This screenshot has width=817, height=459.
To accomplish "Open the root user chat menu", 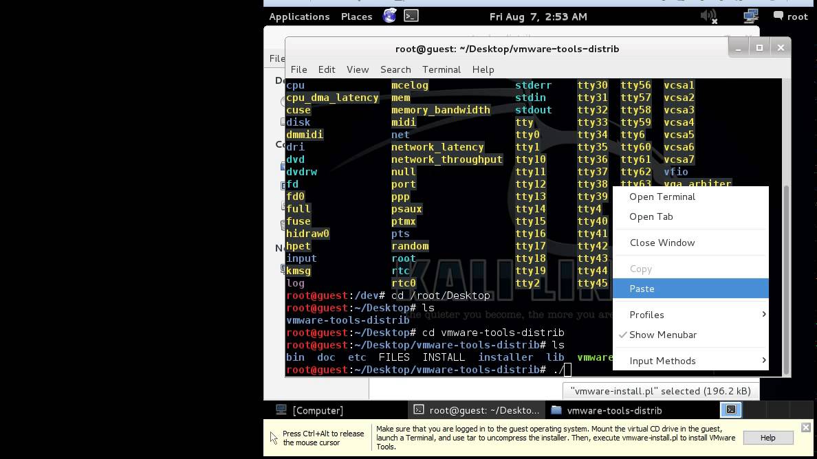I will [x=790, y=16].
